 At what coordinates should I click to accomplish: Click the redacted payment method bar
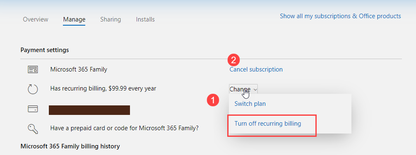(89, 110)
